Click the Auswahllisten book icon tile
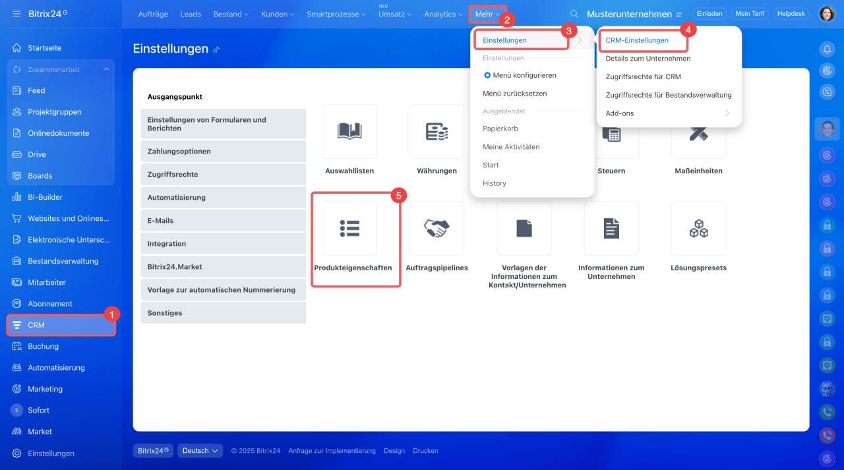Viewport: 844px width, 470px height. pos(349,132)
